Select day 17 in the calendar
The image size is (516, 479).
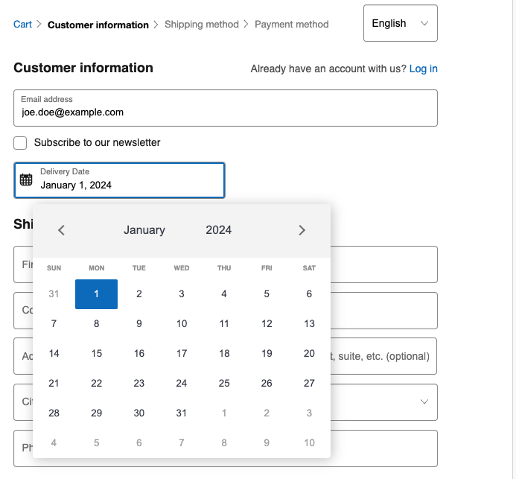pyautogui.click(x=182, y=355)
